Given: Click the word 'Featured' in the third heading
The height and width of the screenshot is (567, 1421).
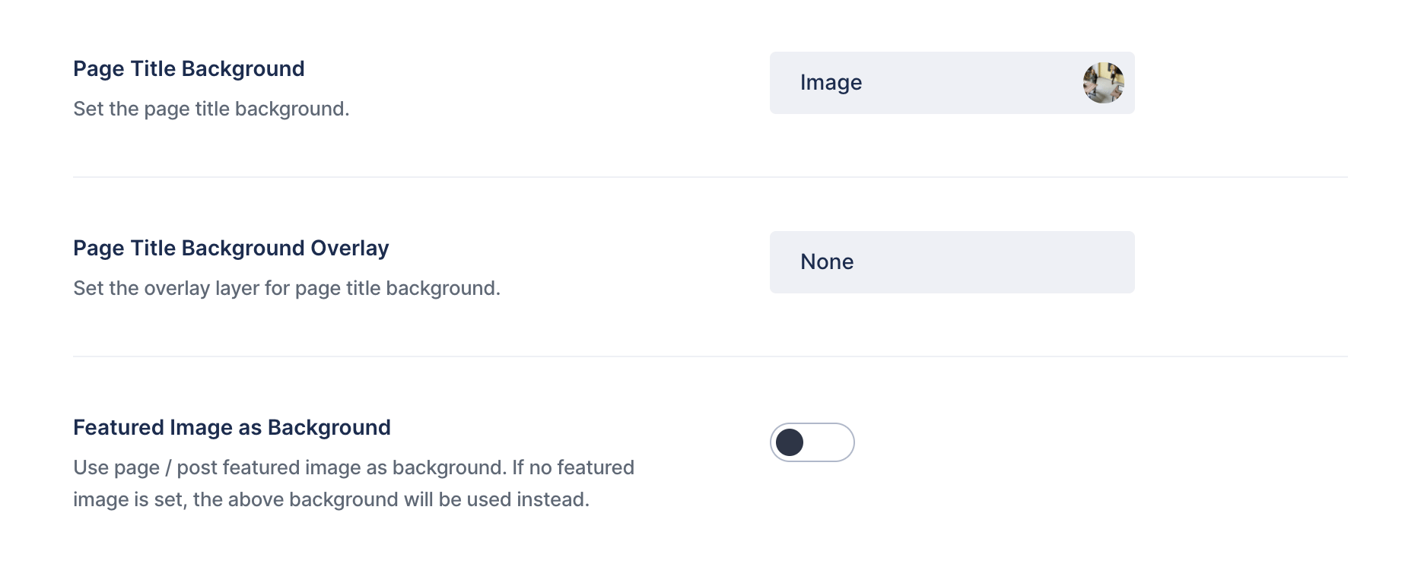Looking at the screenshot, I should click(119, 428).
